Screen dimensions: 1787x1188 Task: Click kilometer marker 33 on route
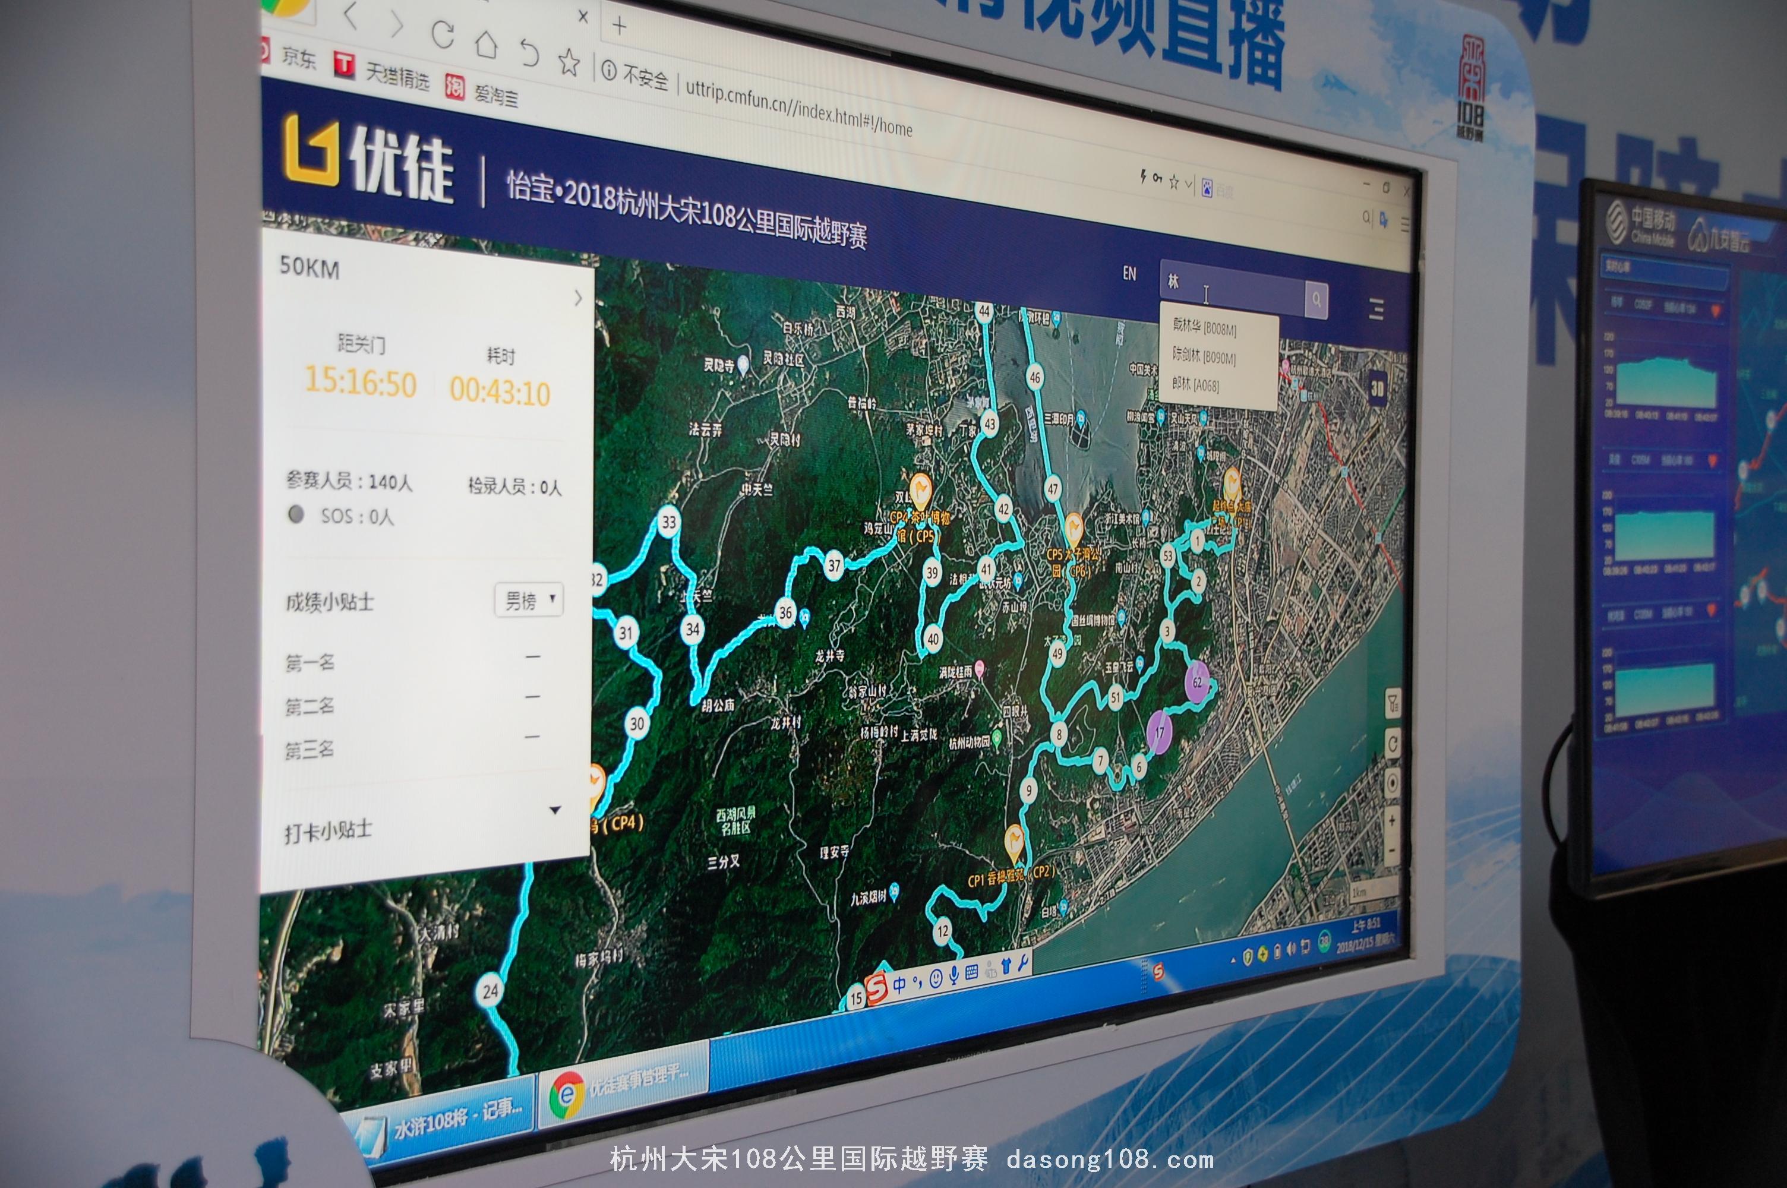pos(669,522)
